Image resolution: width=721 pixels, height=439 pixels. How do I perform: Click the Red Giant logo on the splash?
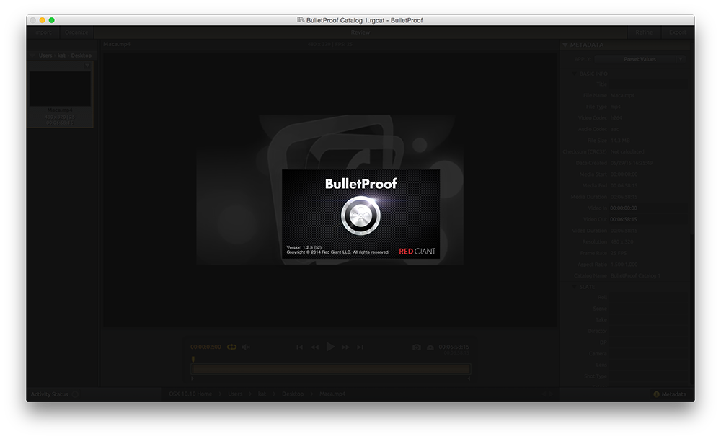pos(417,252)
